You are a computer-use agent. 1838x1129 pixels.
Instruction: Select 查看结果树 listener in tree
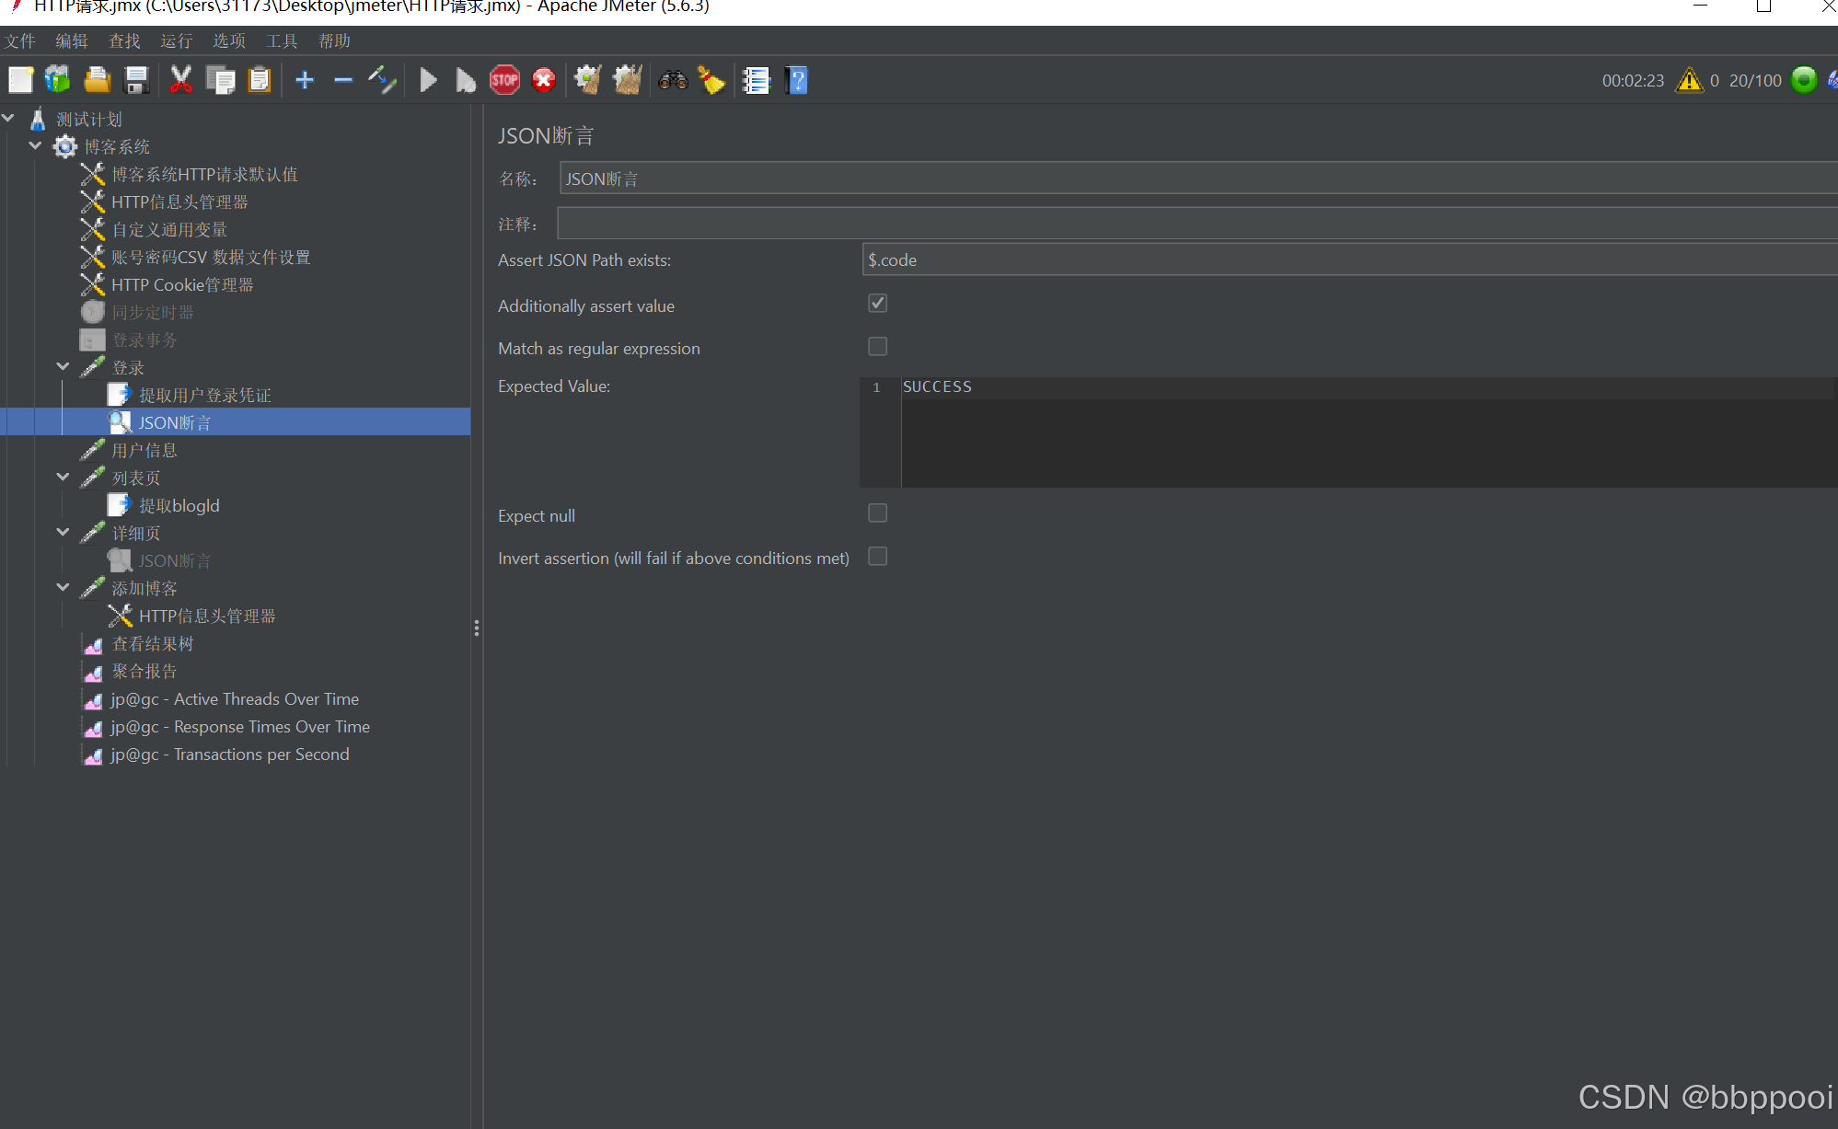(152, 644)
